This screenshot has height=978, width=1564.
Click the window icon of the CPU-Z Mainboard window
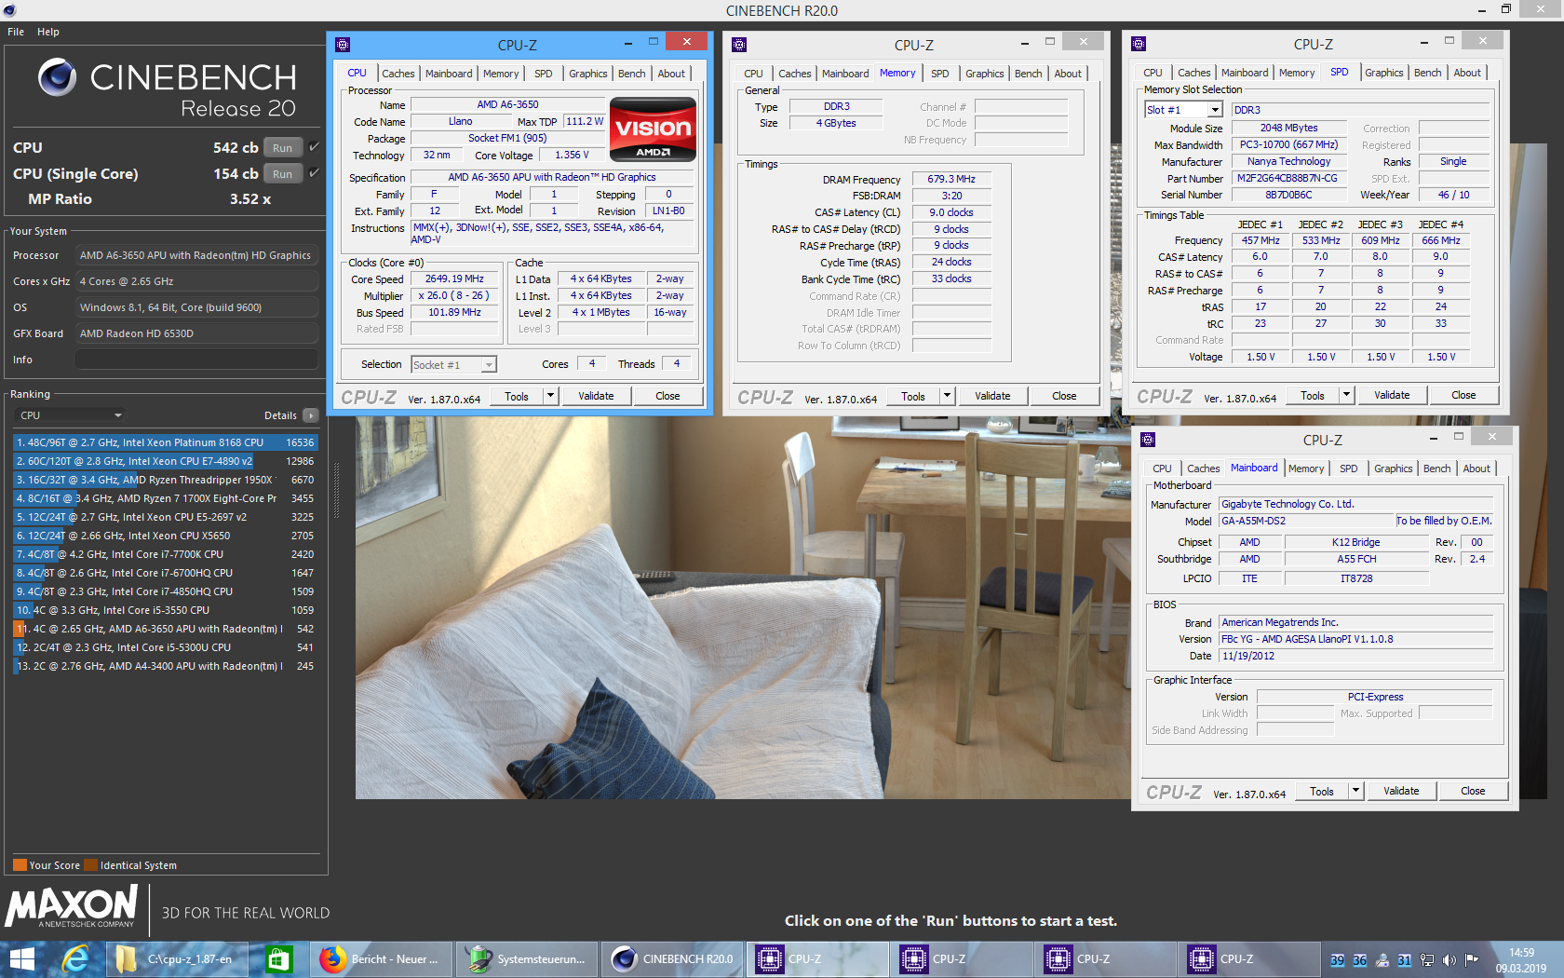(1148, 440)
